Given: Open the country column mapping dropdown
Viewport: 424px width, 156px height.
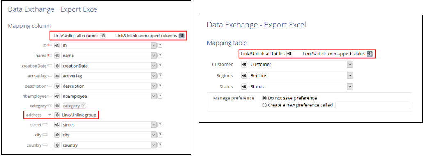Looking at the screenshot, I should pyautogui.click(x=154, y=145).
